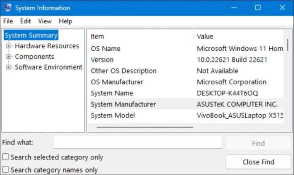Click the value DESKTOP-K44T6OQ

(227, 93)
